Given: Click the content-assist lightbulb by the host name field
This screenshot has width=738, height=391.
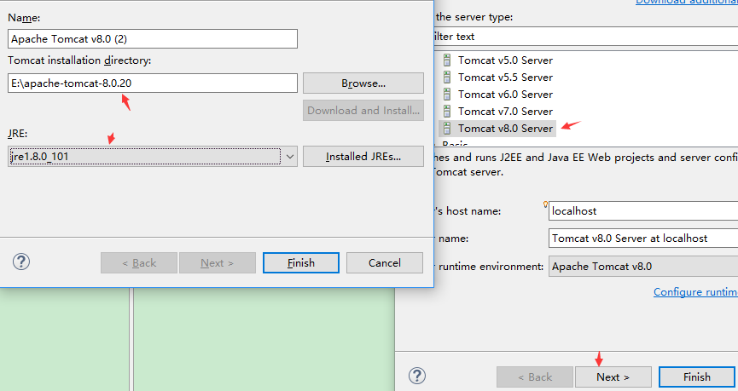Looking at the screenshot, I should (x=545, y=204).
